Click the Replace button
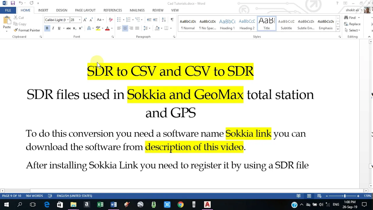Image resolution: width=373 pixels, height=210 pixels. pos(352,24)
